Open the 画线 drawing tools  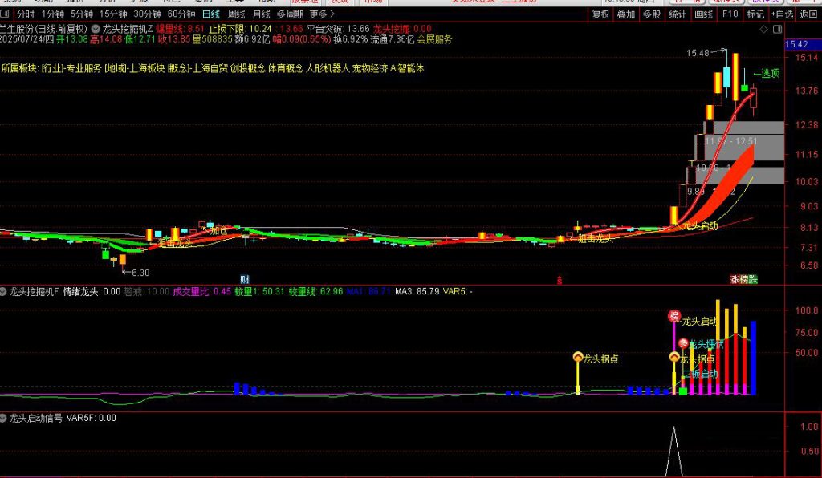point(703,14)
